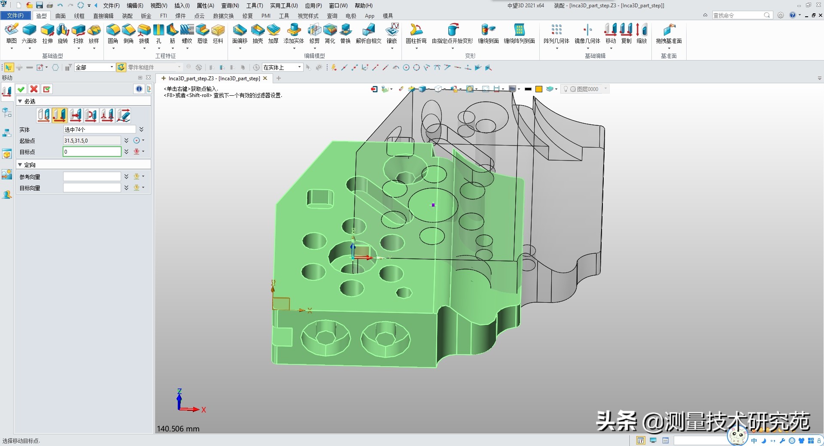Expand options for 参考向量 field
This screenshot has height=446, width=824.
[x=126, y=176]
